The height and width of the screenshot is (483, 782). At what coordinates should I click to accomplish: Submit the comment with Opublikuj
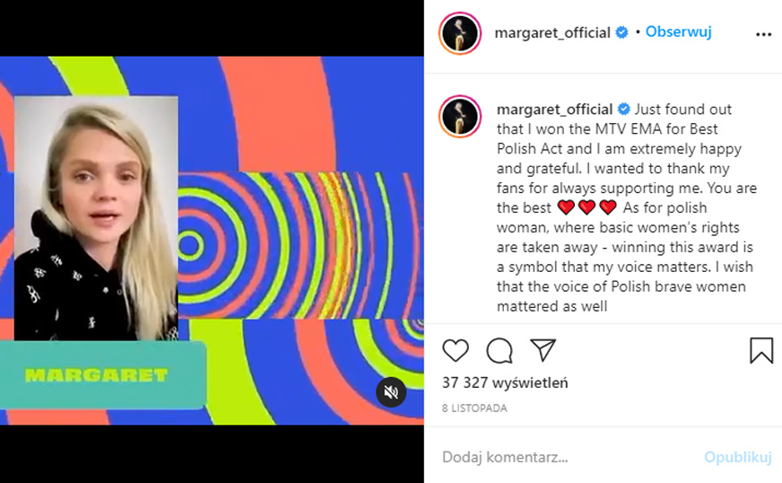click(x=738, y=457)
